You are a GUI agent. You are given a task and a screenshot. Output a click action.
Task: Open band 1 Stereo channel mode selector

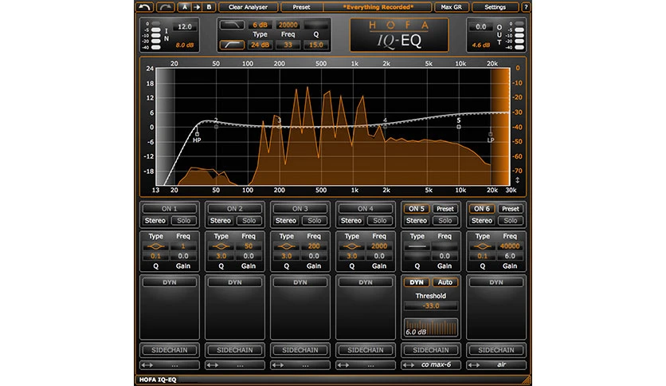click(155, 221)
